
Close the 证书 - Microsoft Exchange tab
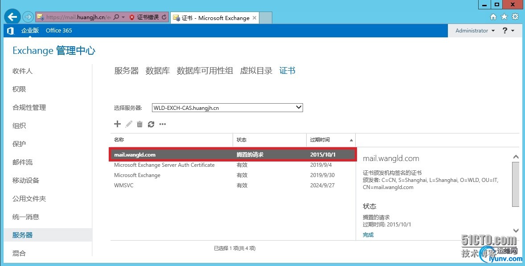coord(254,18)
